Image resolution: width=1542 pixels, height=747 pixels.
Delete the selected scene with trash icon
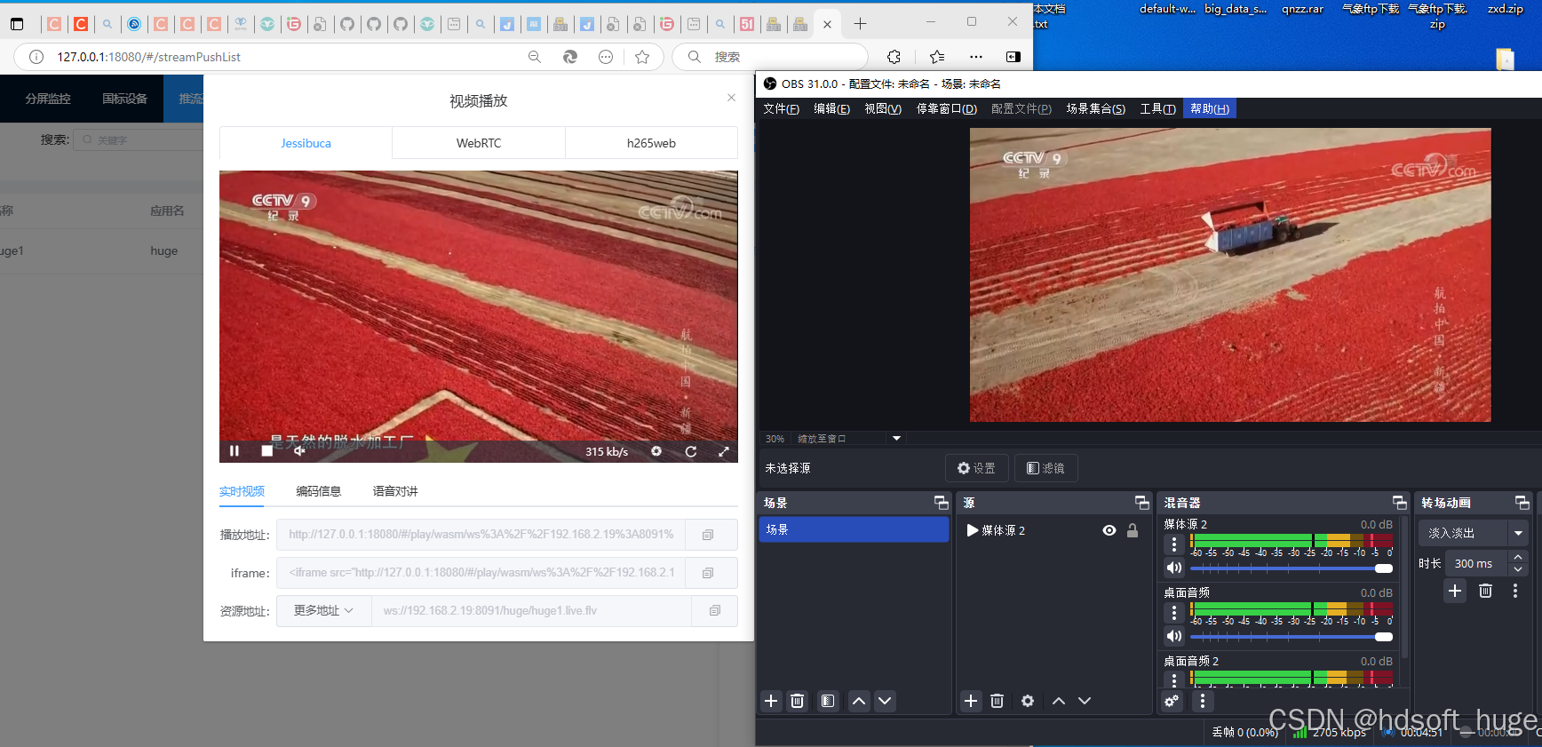point(797,701)
